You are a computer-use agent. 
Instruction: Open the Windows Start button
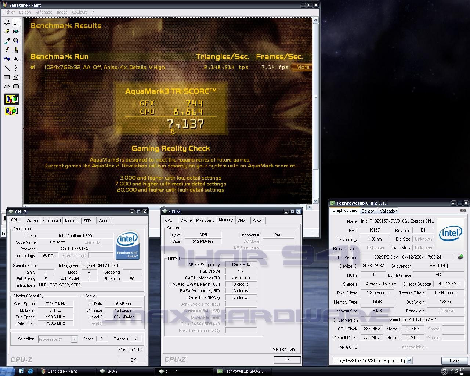[7, 371]
